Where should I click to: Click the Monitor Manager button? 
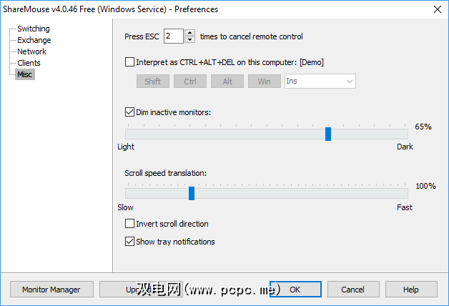coord(51,290)
